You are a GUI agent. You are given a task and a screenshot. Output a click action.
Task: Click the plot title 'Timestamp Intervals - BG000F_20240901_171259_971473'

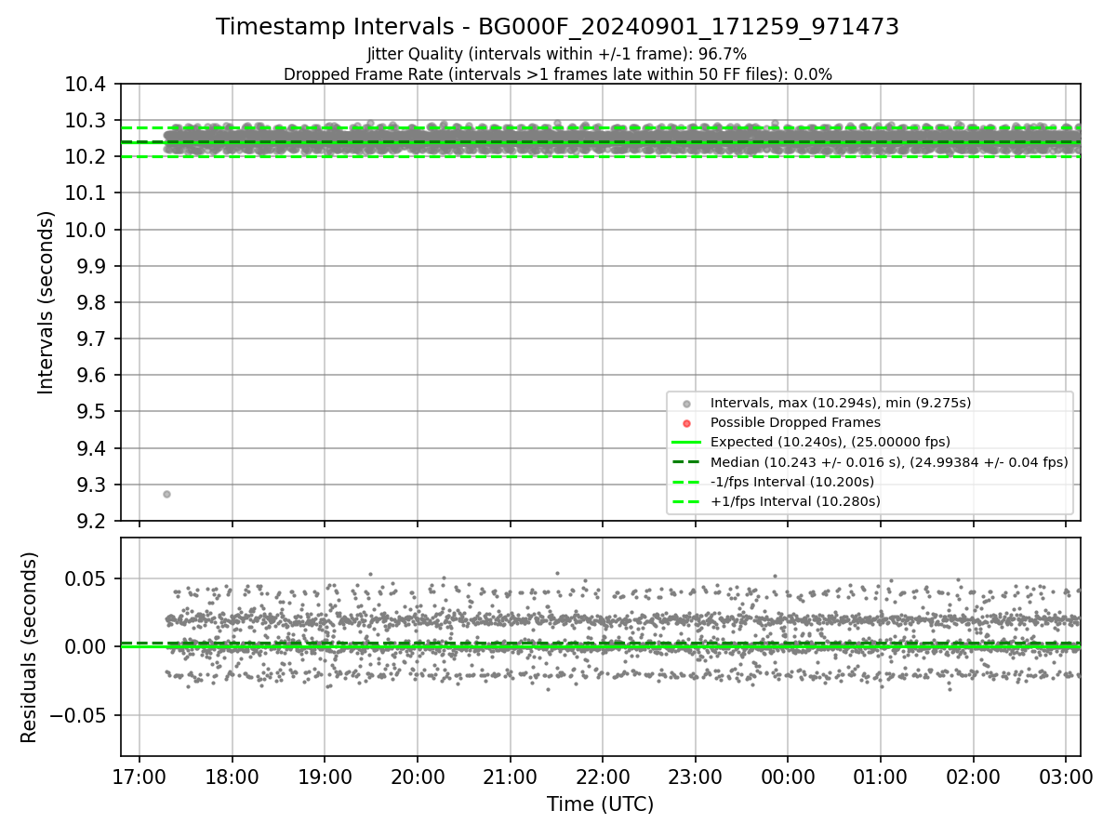557,27
